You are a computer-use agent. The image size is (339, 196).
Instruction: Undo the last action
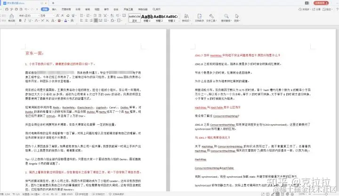click(26, 9)
